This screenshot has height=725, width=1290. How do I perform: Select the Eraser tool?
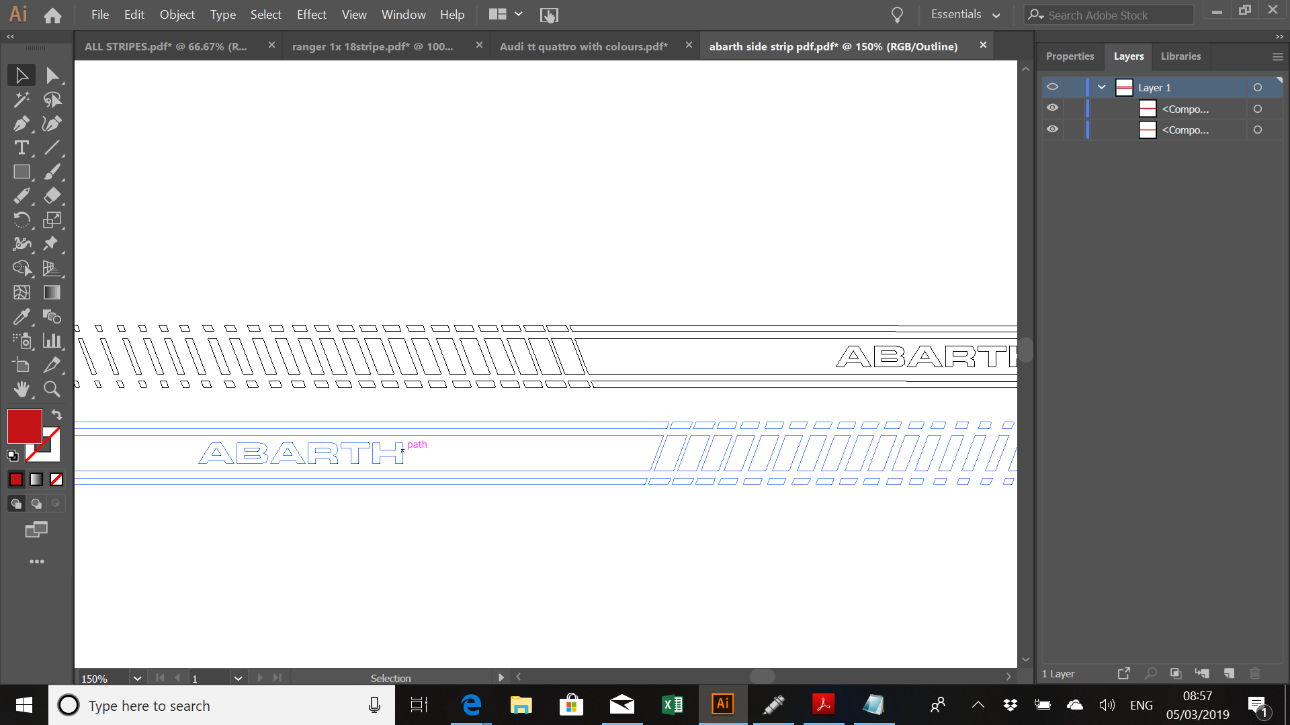(x=52, y=196)
